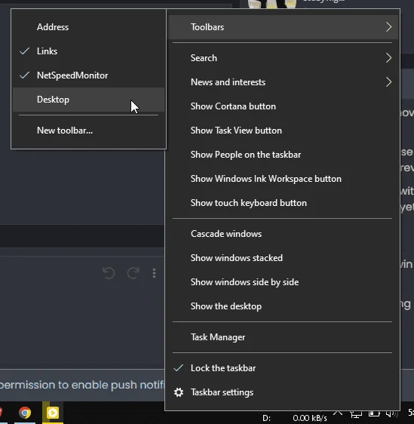Show hidden tray icons arrow
Image resolution: width=414 pixels, height=424 pixels.
[338, 413]
